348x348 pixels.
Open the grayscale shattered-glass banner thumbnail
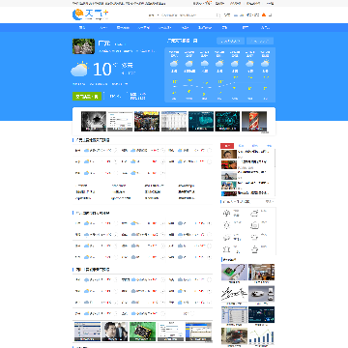[94, 121]
